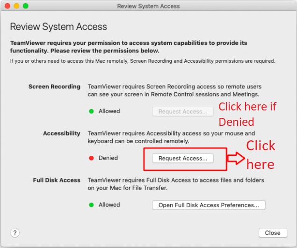Image resolution: width=297 pixels, height=248 pixels.
Task: Open help via the question mark button
Action: click(15, 233)
